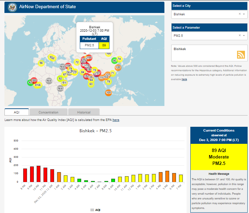Toggle the AQI series in chart legend
The image size is (249, 213).
[x=95, y=210]
